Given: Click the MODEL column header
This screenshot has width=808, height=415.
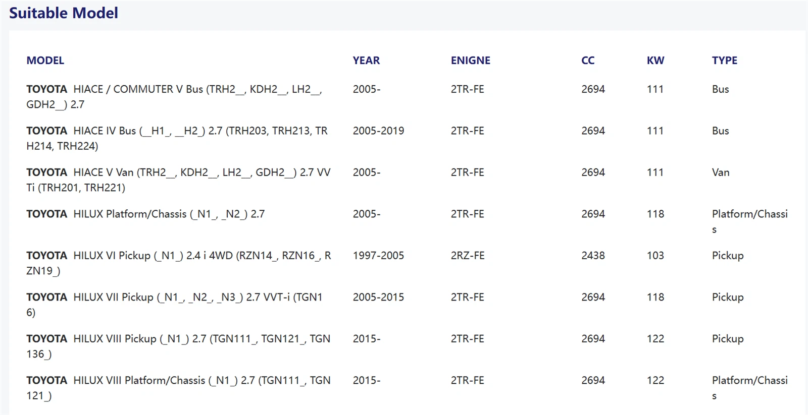Looking at the screenshot, I should [45, 61].
